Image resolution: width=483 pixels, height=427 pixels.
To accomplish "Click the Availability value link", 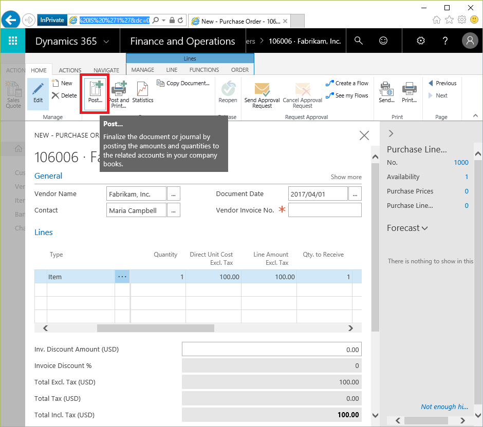I will (x=467, y=177).
